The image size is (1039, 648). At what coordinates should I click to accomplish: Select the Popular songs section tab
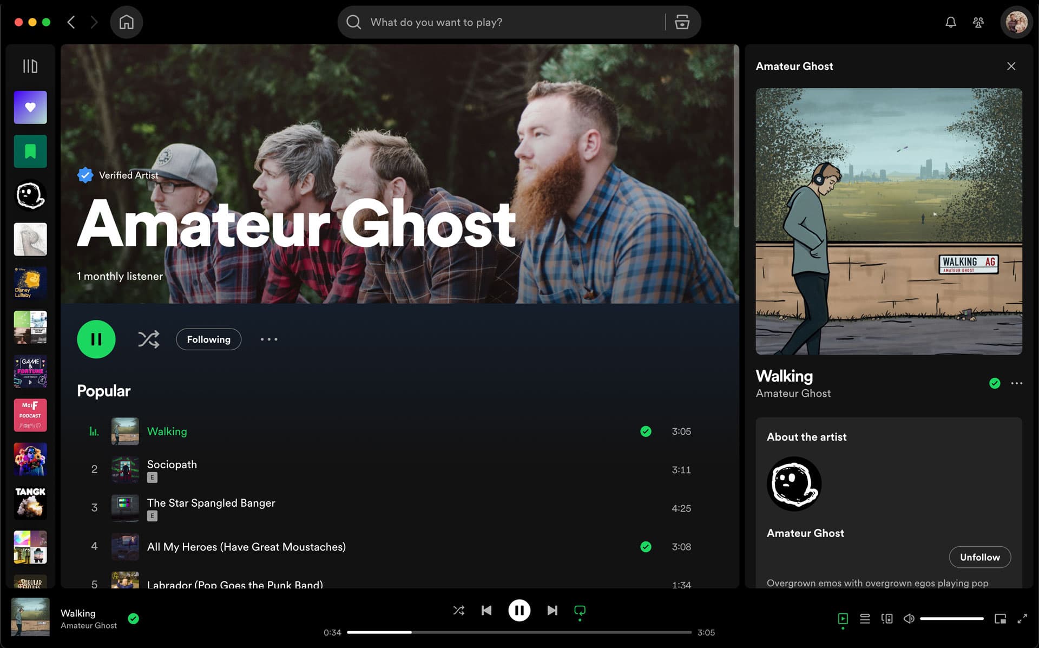pos(104,390)
